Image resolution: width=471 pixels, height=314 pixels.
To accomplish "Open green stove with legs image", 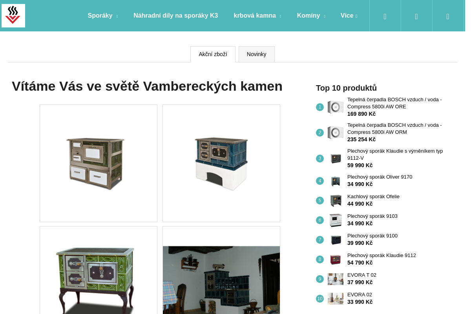I will [99, 270].
